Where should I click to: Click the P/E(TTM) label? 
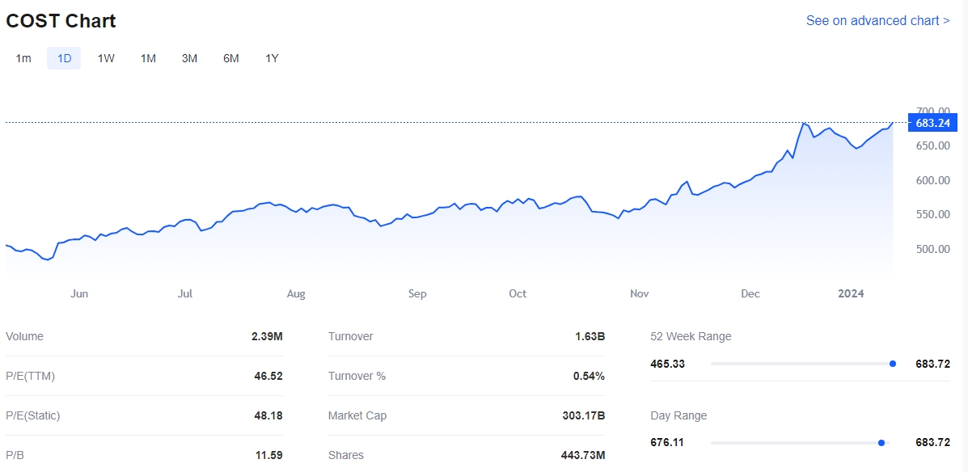31,376
